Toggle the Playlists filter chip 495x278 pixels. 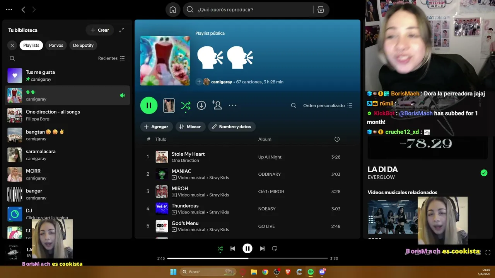click(x=31, y=45)
